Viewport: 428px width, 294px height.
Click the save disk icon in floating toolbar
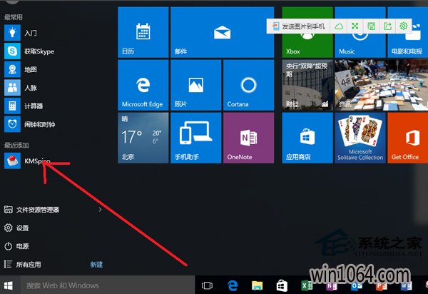coord(371,26)
